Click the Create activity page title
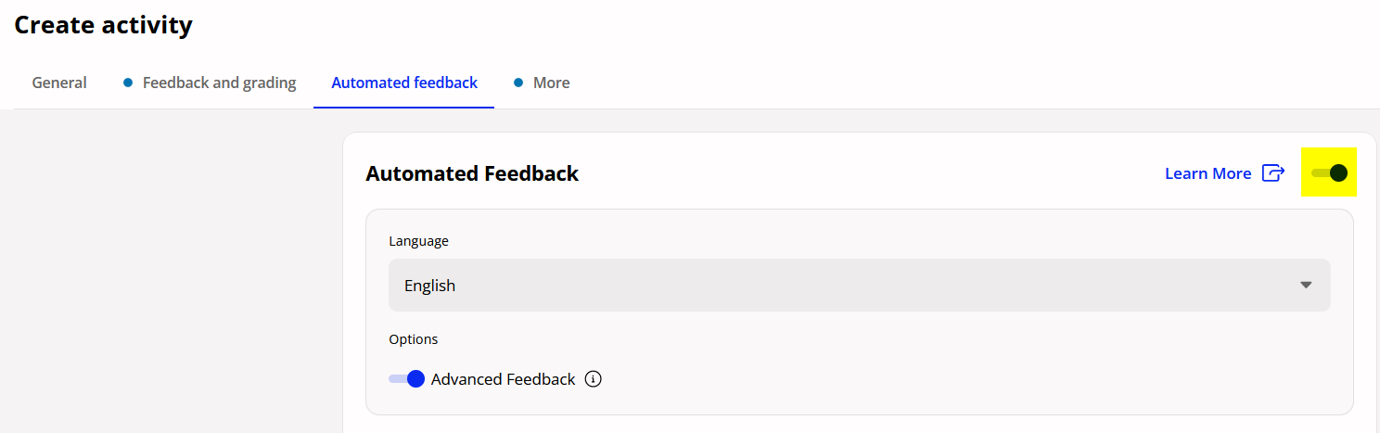Screen dimensions: 1380x433 tap(103, 25)
